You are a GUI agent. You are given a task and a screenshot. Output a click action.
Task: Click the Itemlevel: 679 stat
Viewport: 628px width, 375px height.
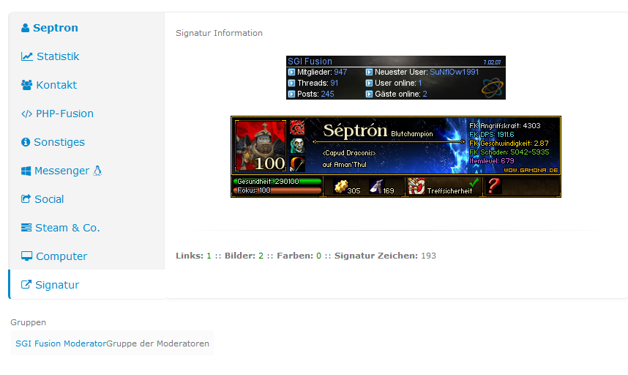492,161
